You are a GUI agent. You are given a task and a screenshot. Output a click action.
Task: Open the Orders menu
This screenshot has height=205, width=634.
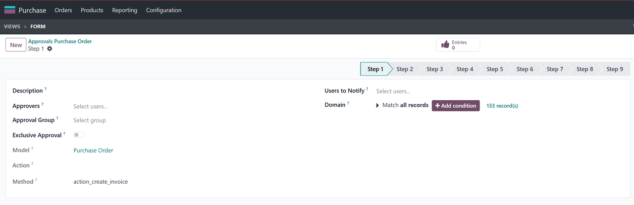(x=63, y=10)
